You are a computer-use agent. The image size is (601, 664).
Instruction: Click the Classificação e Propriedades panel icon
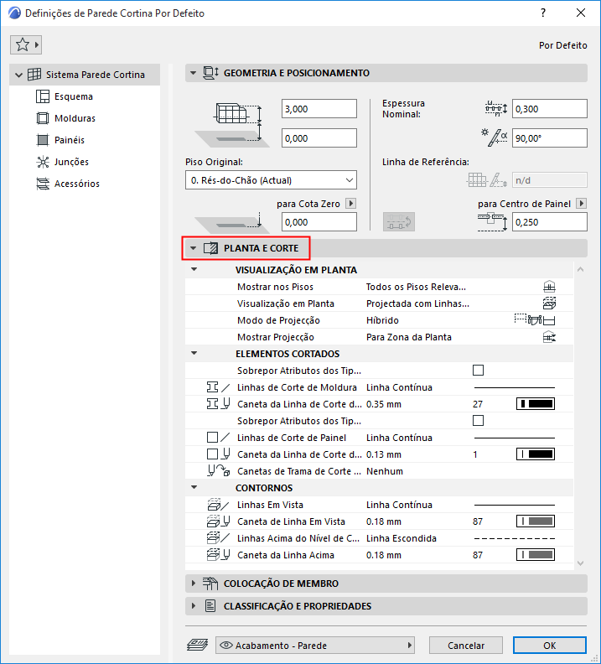click(x=210, y=606)
